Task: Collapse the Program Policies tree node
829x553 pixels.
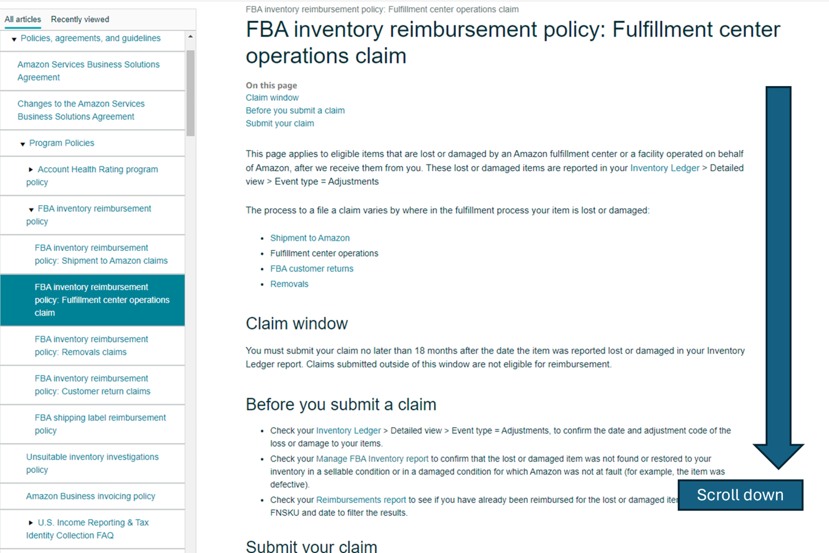Action: (x=22, y=144)
